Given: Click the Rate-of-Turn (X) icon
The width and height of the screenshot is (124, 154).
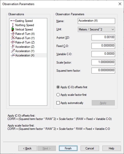Looking at the screenshot, I should pos(13,34).
